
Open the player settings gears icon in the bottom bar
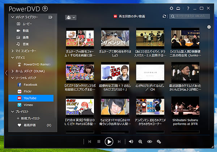pyautogui.click(x=159, y=141)
